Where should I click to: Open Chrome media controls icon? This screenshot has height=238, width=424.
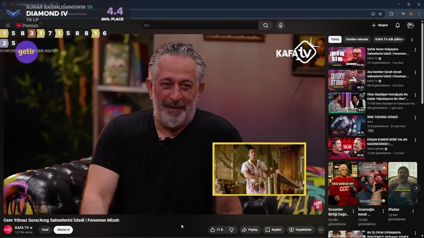pyautogui.click(x=403, y=14)
